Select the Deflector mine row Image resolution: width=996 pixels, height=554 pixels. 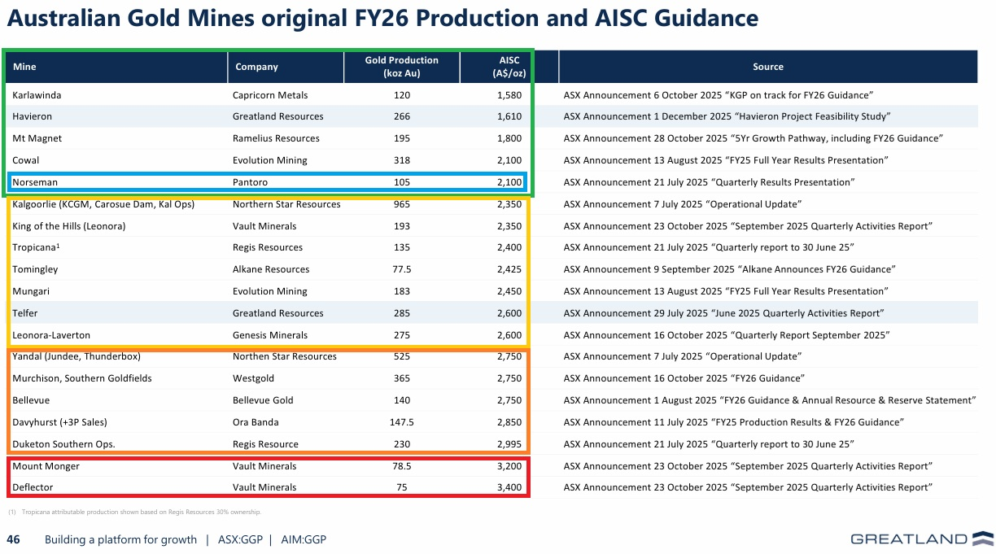tap(269, 487)
